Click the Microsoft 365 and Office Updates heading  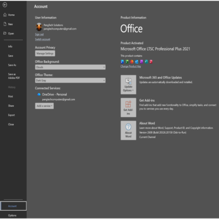pos(160,78)
